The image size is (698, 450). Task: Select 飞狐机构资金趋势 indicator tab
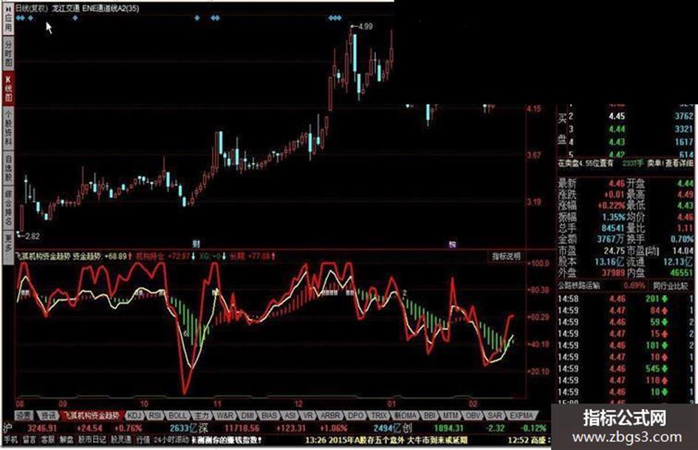[x=92, y=416]
